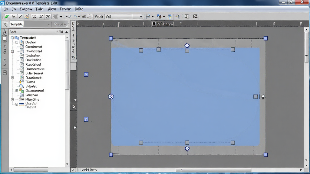This screenshot has height=174, width=310.
Task: Click the canvas horizontal scrollbar thumb
Action: [x=213, y=170]
